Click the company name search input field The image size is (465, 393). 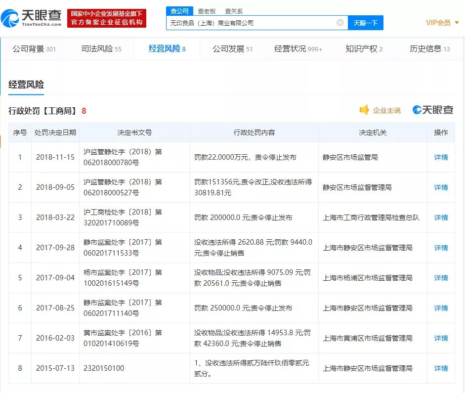[247, 22]
